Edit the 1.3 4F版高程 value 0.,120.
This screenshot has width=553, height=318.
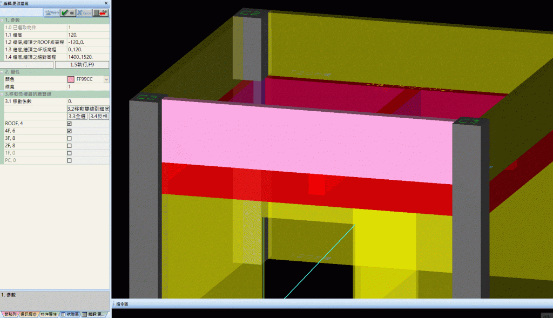[88, 50]
